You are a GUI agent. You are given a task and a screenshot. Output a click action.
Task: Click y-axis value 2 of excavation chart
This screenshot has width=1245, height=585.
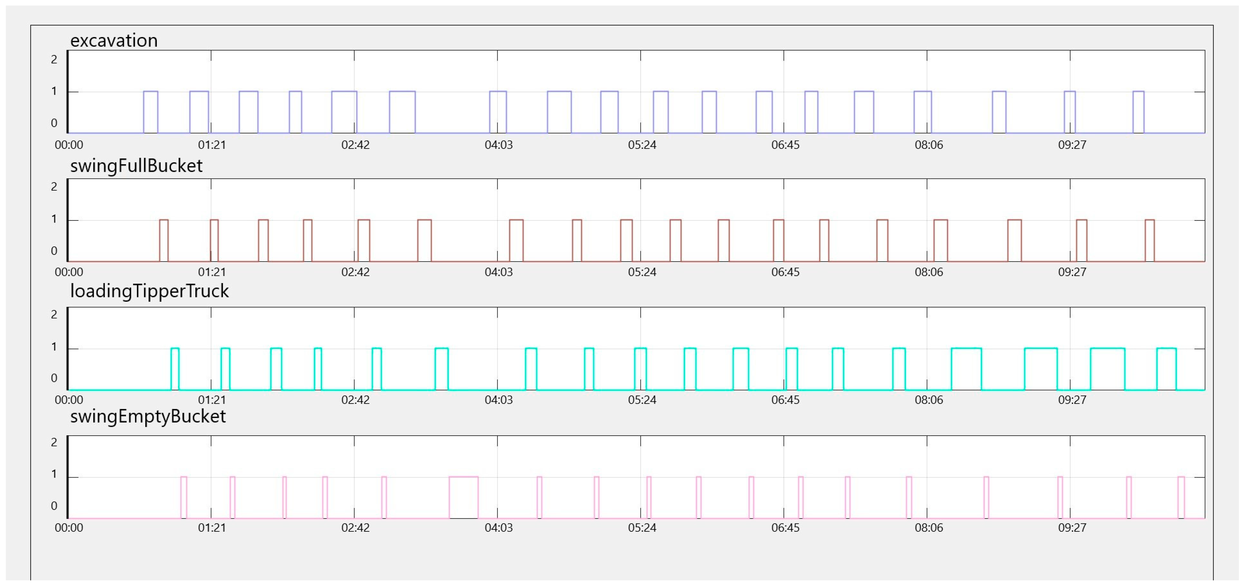54,59
